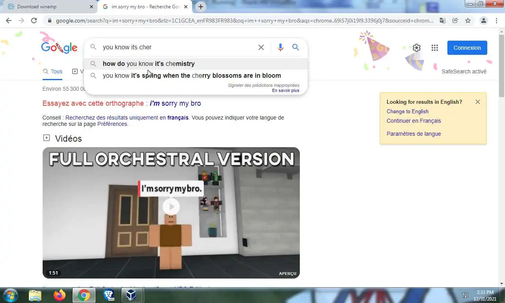Viewport: 505px width, 303px height.
Task: Click Continuer en Français
Action: pos(414,121)
